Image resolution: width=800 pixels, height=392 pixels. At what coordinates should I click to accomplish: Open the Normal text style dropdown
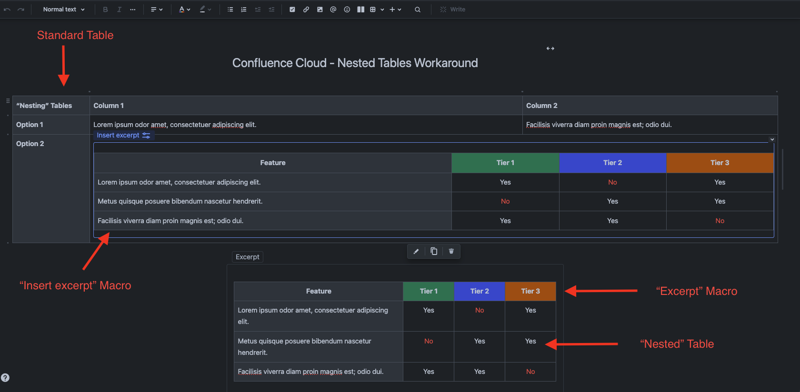[64, 10]
